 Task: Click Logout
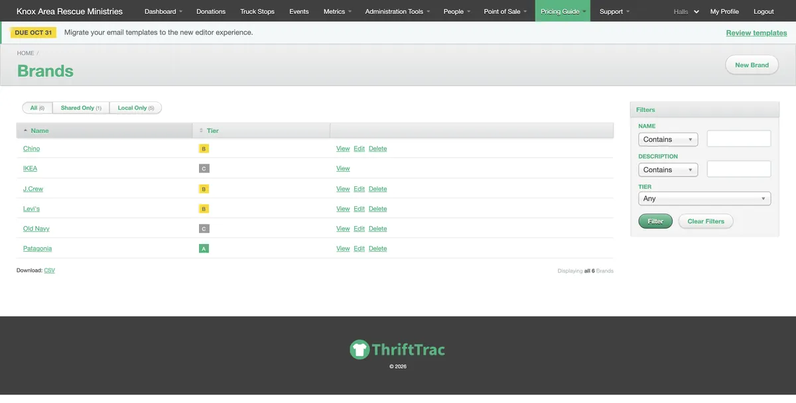(763, 11)
